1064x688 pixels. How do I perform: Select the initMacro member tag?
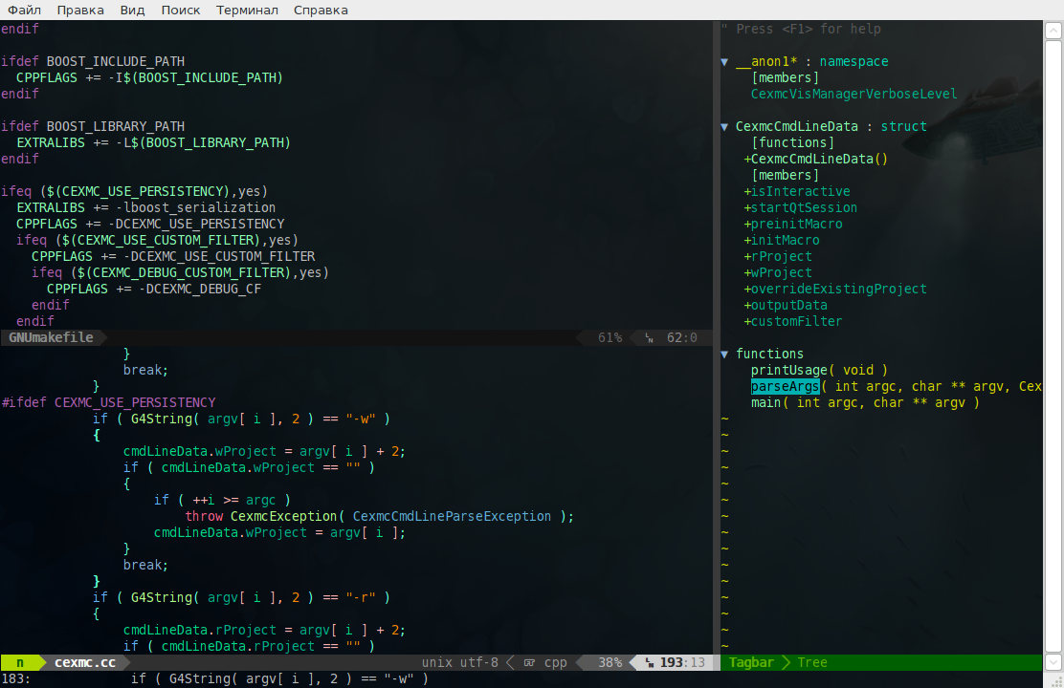tap(782, 241)
